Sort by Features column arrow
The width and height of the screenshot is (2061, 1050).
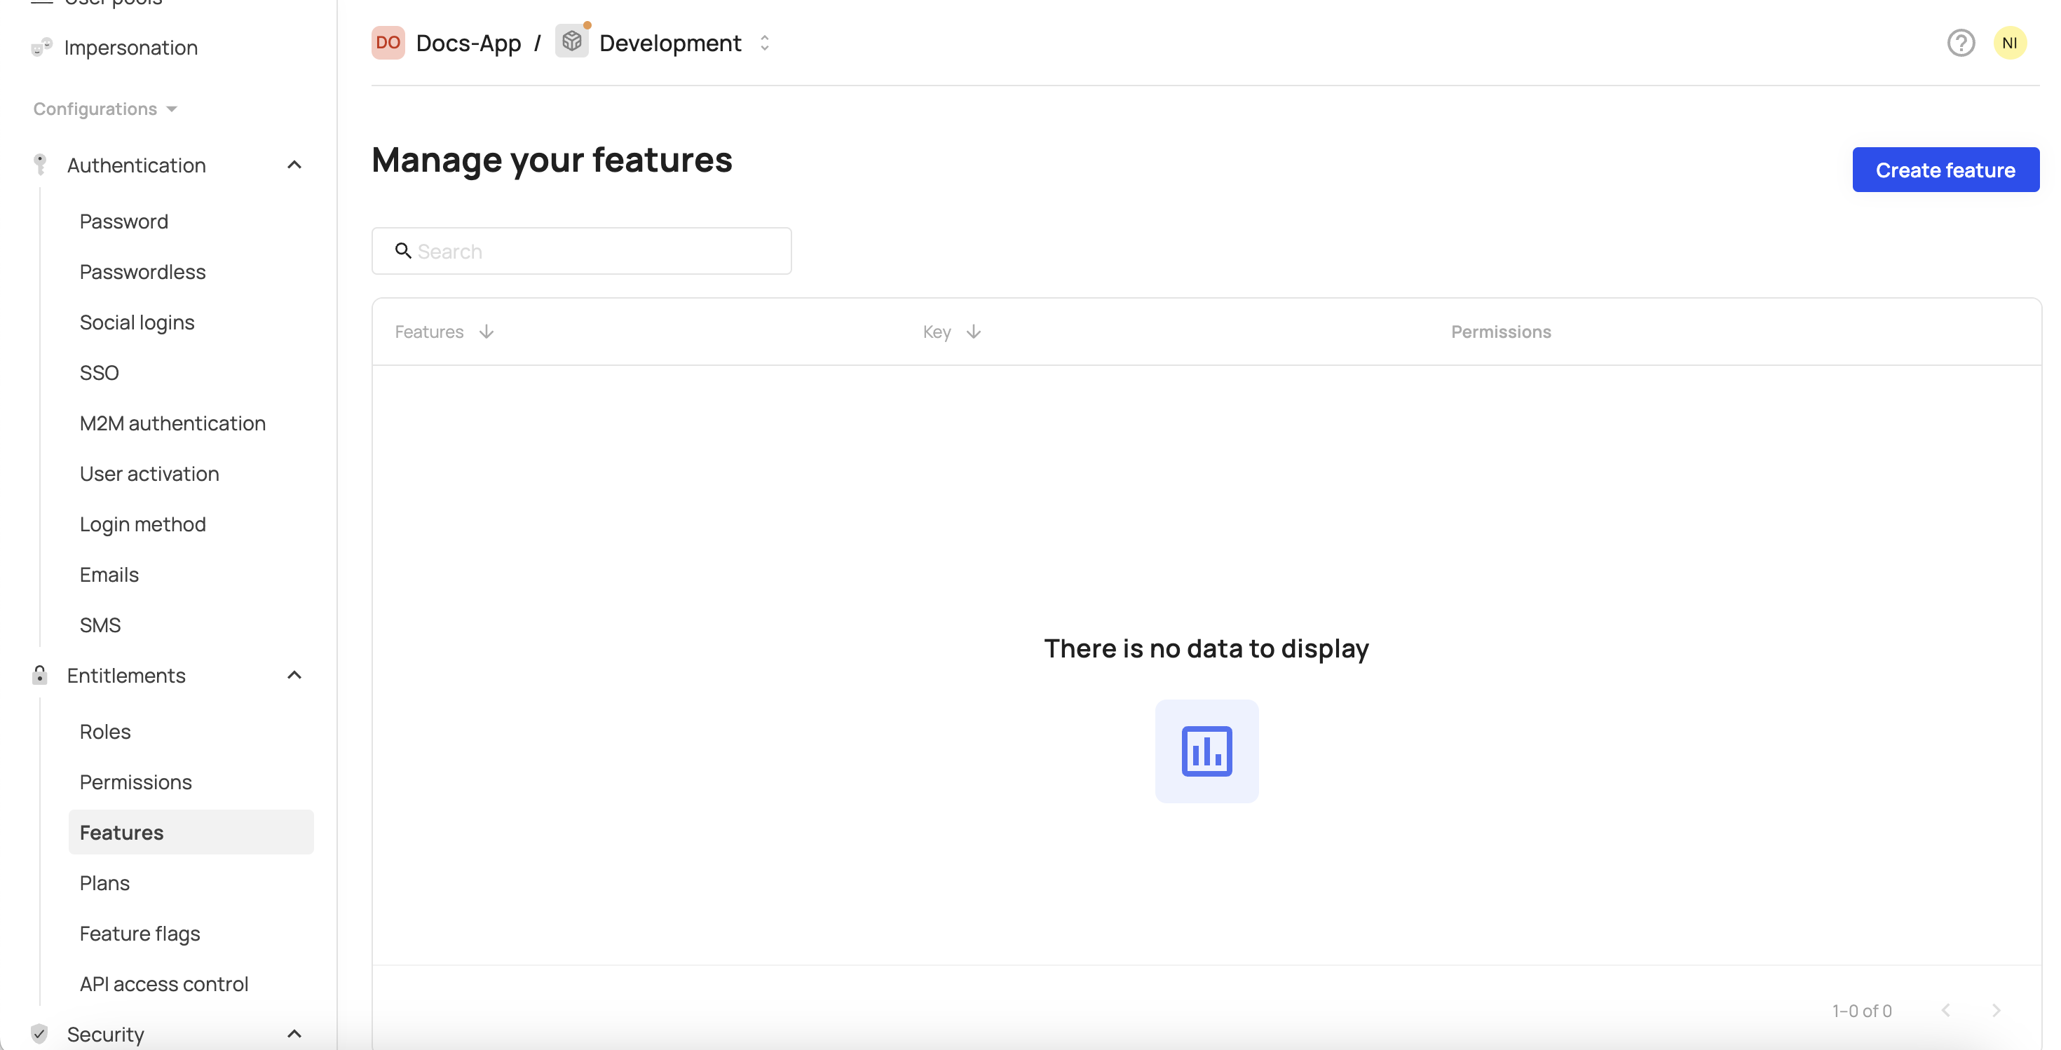(x=487, y=332)
